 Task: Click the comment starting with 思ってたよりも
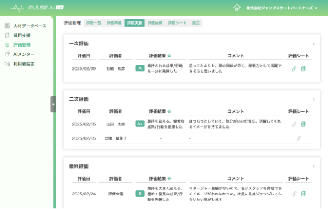pyautogui.click(x=235, y=68)
